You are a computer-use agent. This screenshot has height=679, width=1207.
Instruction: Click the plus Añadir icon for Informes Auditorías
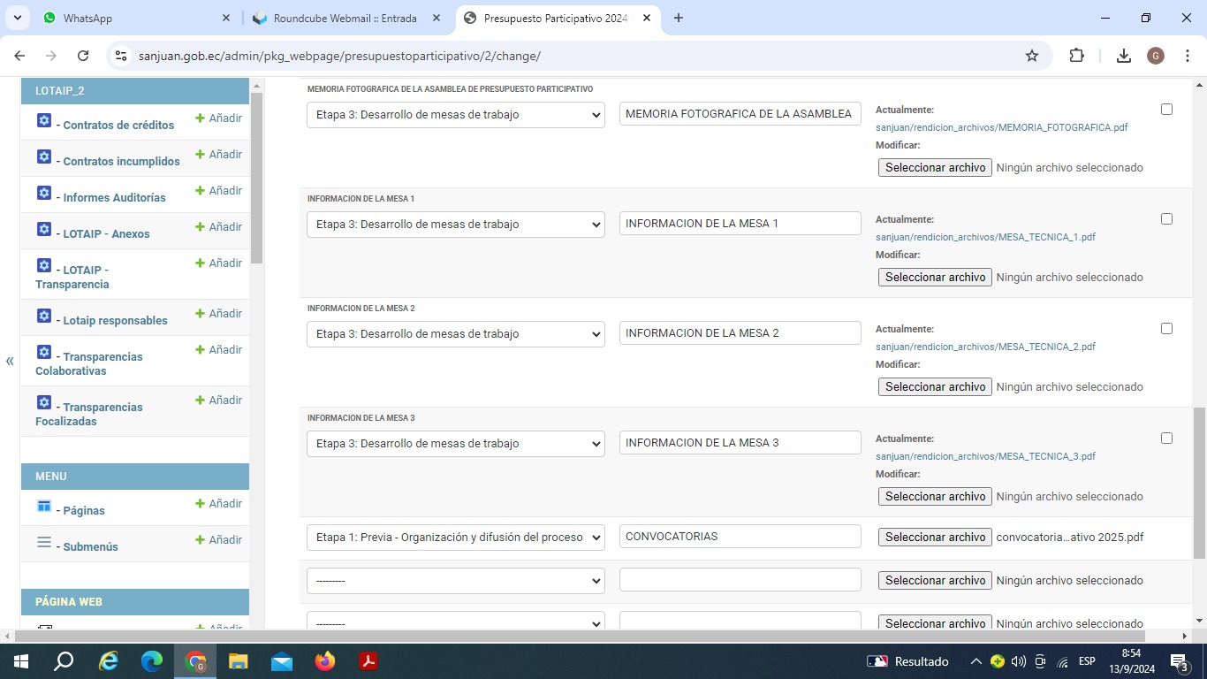pyautogui.click(x=200, y=191)
